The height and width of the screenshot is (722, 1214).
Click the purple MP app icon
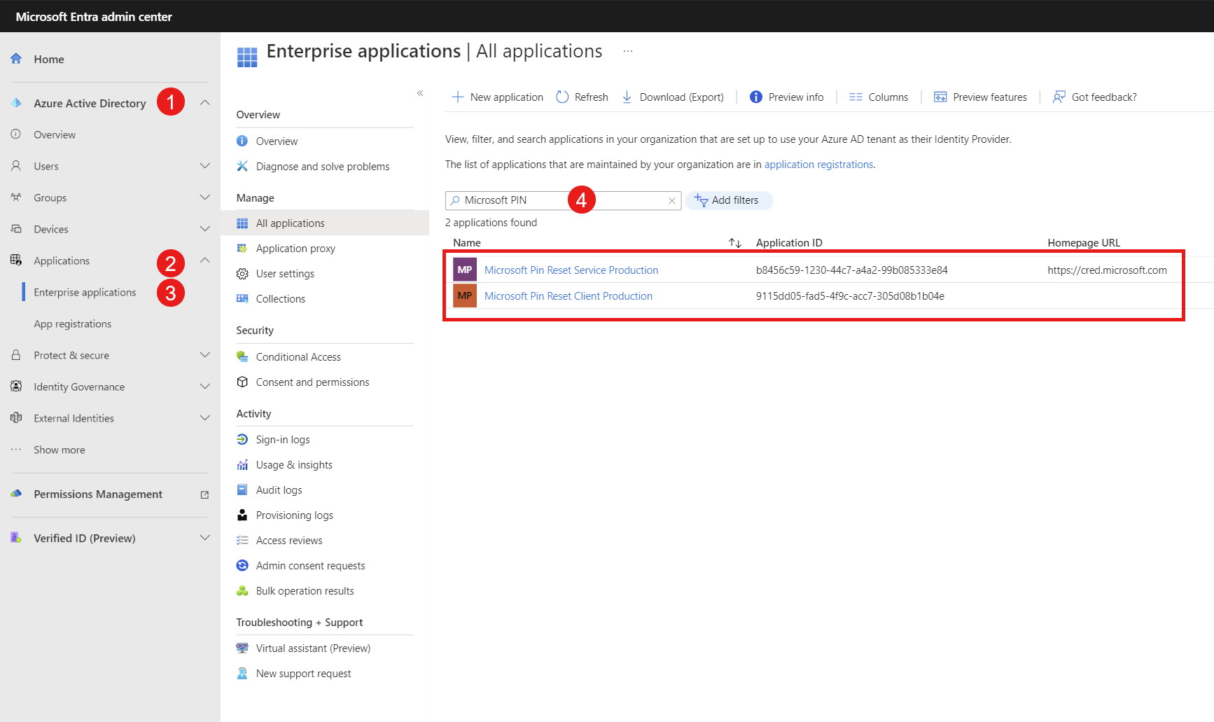click(465, 270)
